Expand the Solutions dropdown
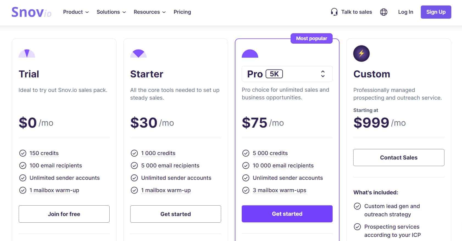This screenshot has width=462, height=241. (x=111, y=12)
